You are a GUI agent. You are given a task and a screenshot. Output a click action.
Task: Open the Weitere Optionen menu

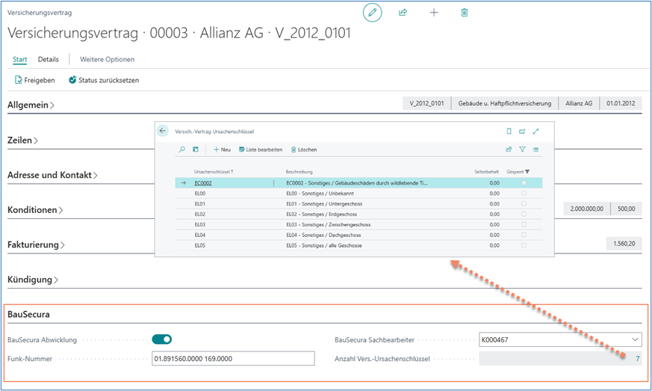point(107,59)
